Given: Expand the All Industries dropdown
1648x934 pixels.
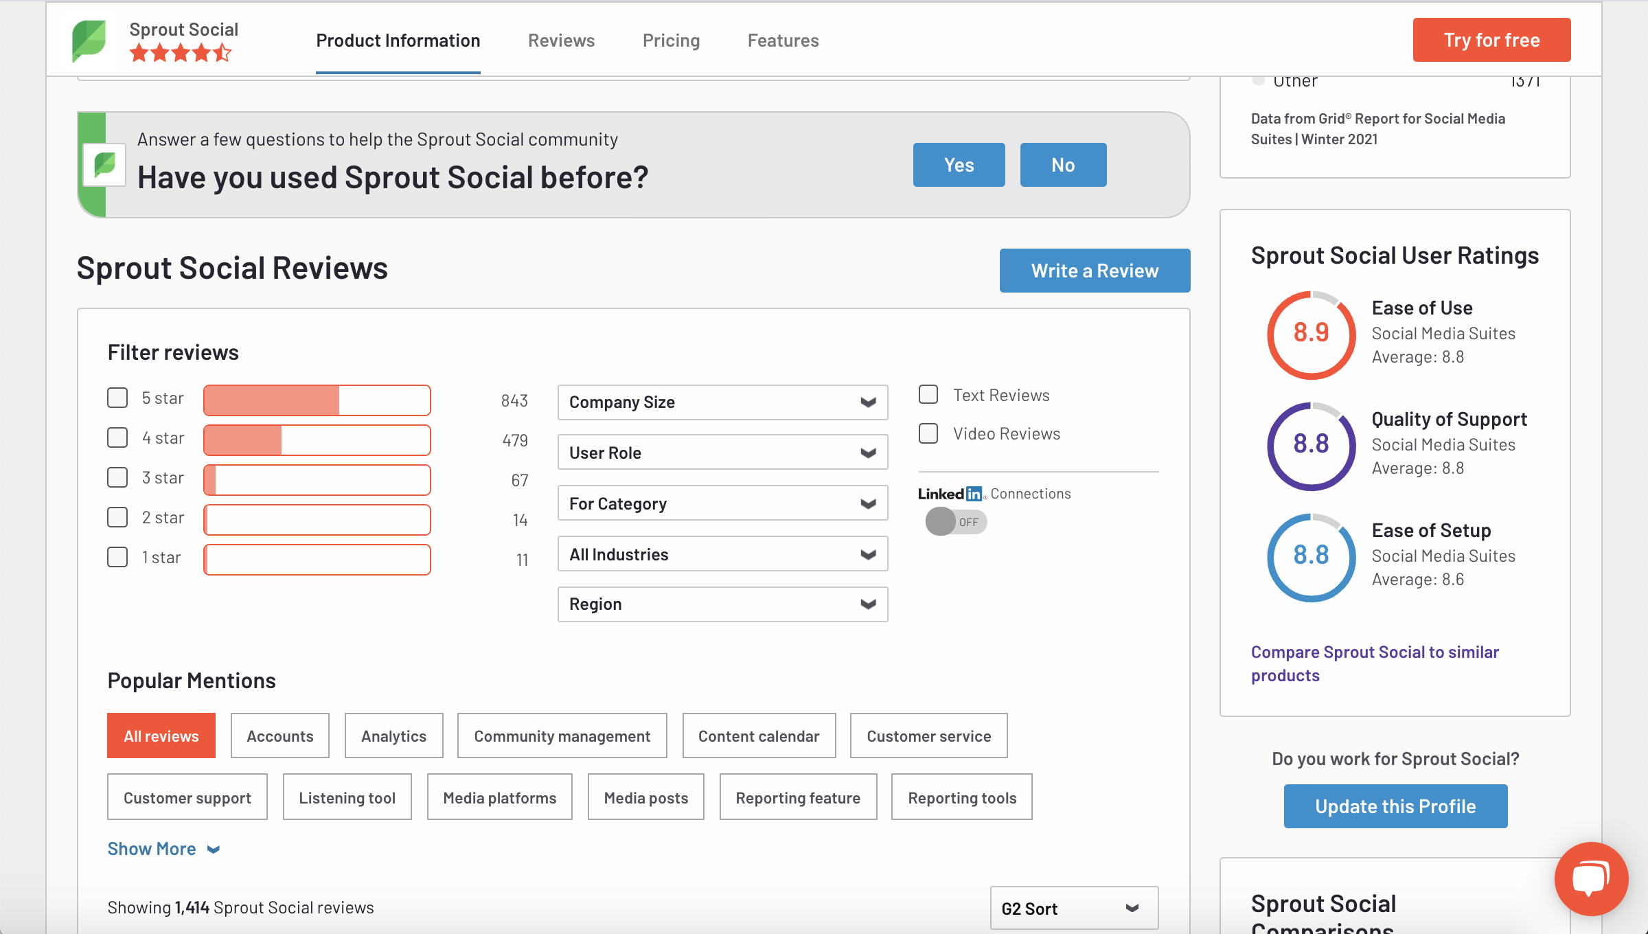Looking at the screenshot, I should pyautogui.click(x=722, y=554).
